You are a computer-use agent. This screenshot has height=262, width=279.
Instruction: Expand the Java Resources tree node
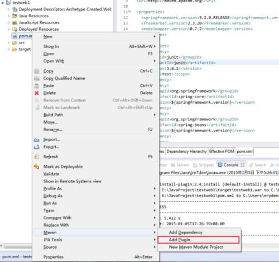pyautogui.click(x=9, y=16)
